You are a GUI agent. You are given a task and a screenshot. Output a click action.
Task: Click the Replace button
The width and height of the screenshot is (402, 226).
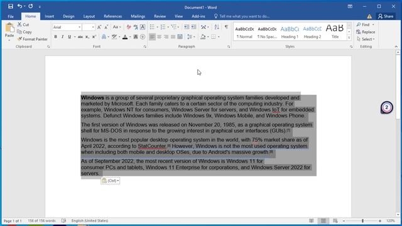[366, 32]
